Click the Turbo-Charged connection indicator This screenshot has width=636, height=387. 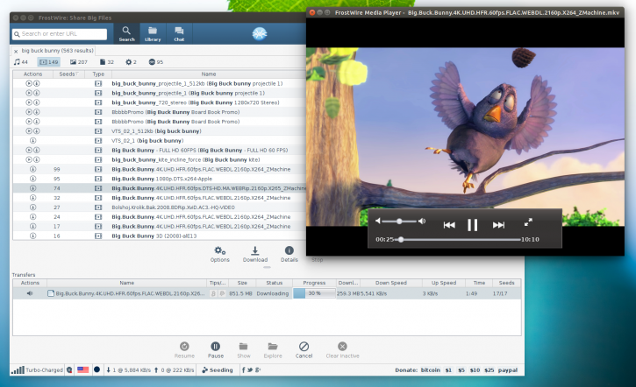[37, 370]
